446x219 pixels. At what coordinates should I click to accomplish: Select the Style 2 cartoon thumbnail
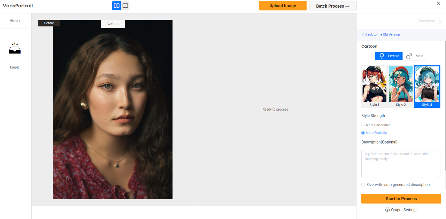click(x=401, y=87)
